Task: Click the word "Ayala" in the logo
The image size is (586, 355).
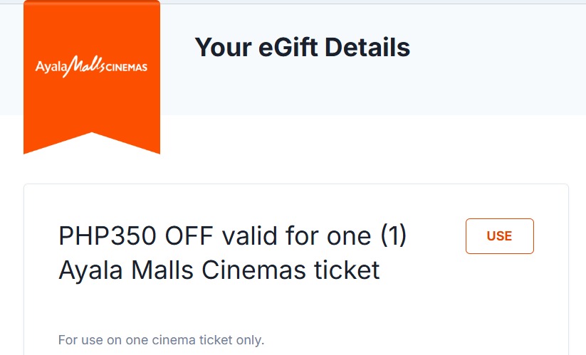Action: coord(50,68)
